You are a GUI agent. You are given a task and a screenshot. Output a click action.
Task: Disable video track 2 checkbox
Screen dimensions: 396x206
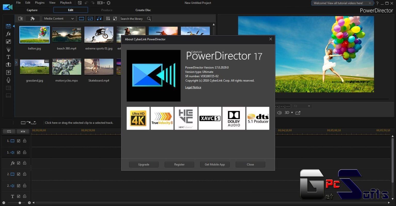(x=19, y=174)
